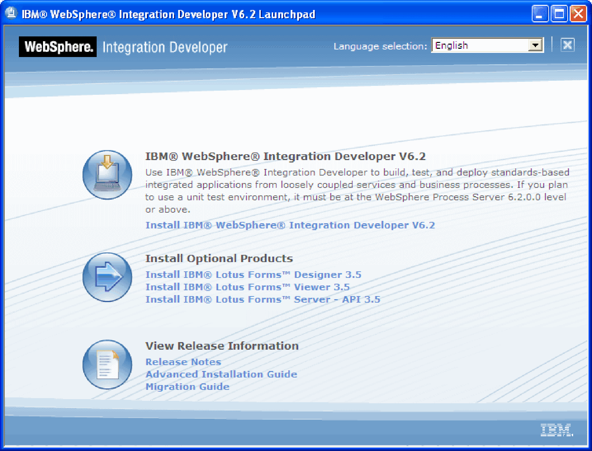Click the Integration Developer header text
The width and height of the screenshot is (592, 451).
click(165, 47)
